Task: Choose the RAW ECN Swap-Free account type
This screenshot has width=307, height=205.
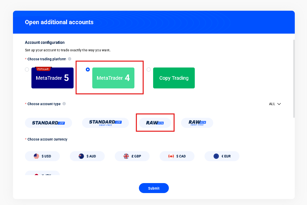Action: pyautogui.click(x=197, y=123)
